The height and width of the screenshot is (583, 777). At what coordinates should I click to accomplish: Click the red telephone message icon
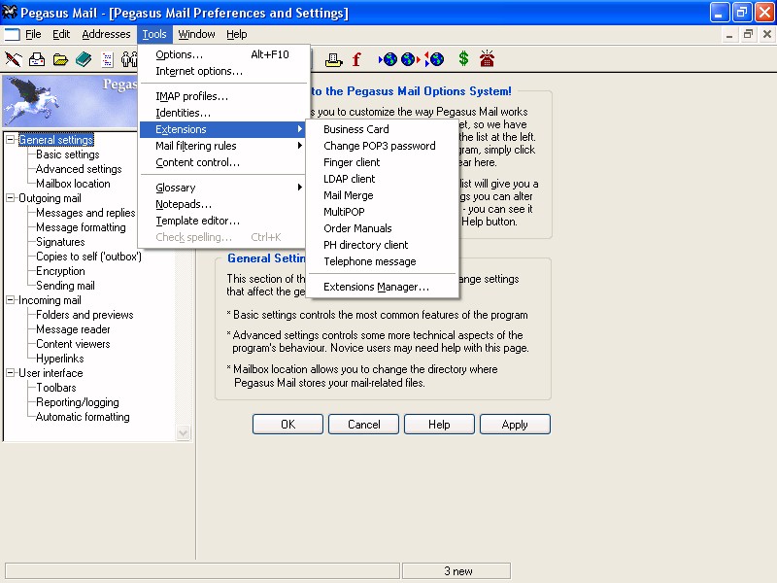[488, 58]
